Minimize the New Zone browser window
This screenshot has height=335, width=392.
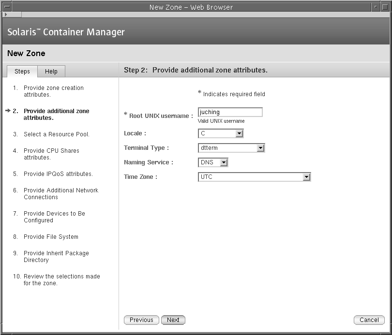click(x=376, y=7)
